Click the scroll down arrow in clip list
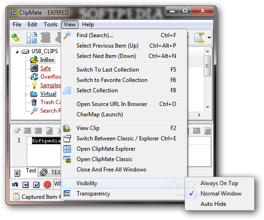 point(208,107)
